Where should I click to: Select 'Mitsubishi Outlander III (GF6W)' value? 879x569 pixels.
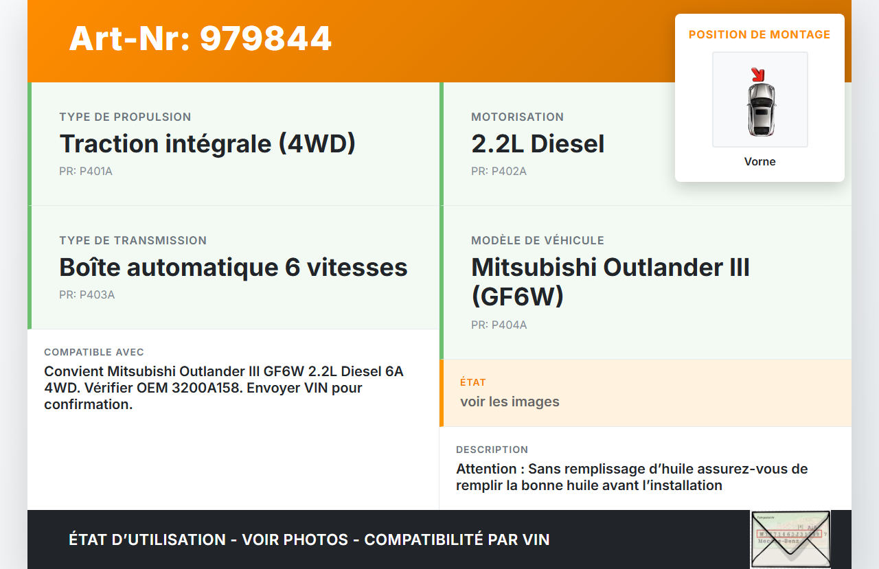[610, 281]
